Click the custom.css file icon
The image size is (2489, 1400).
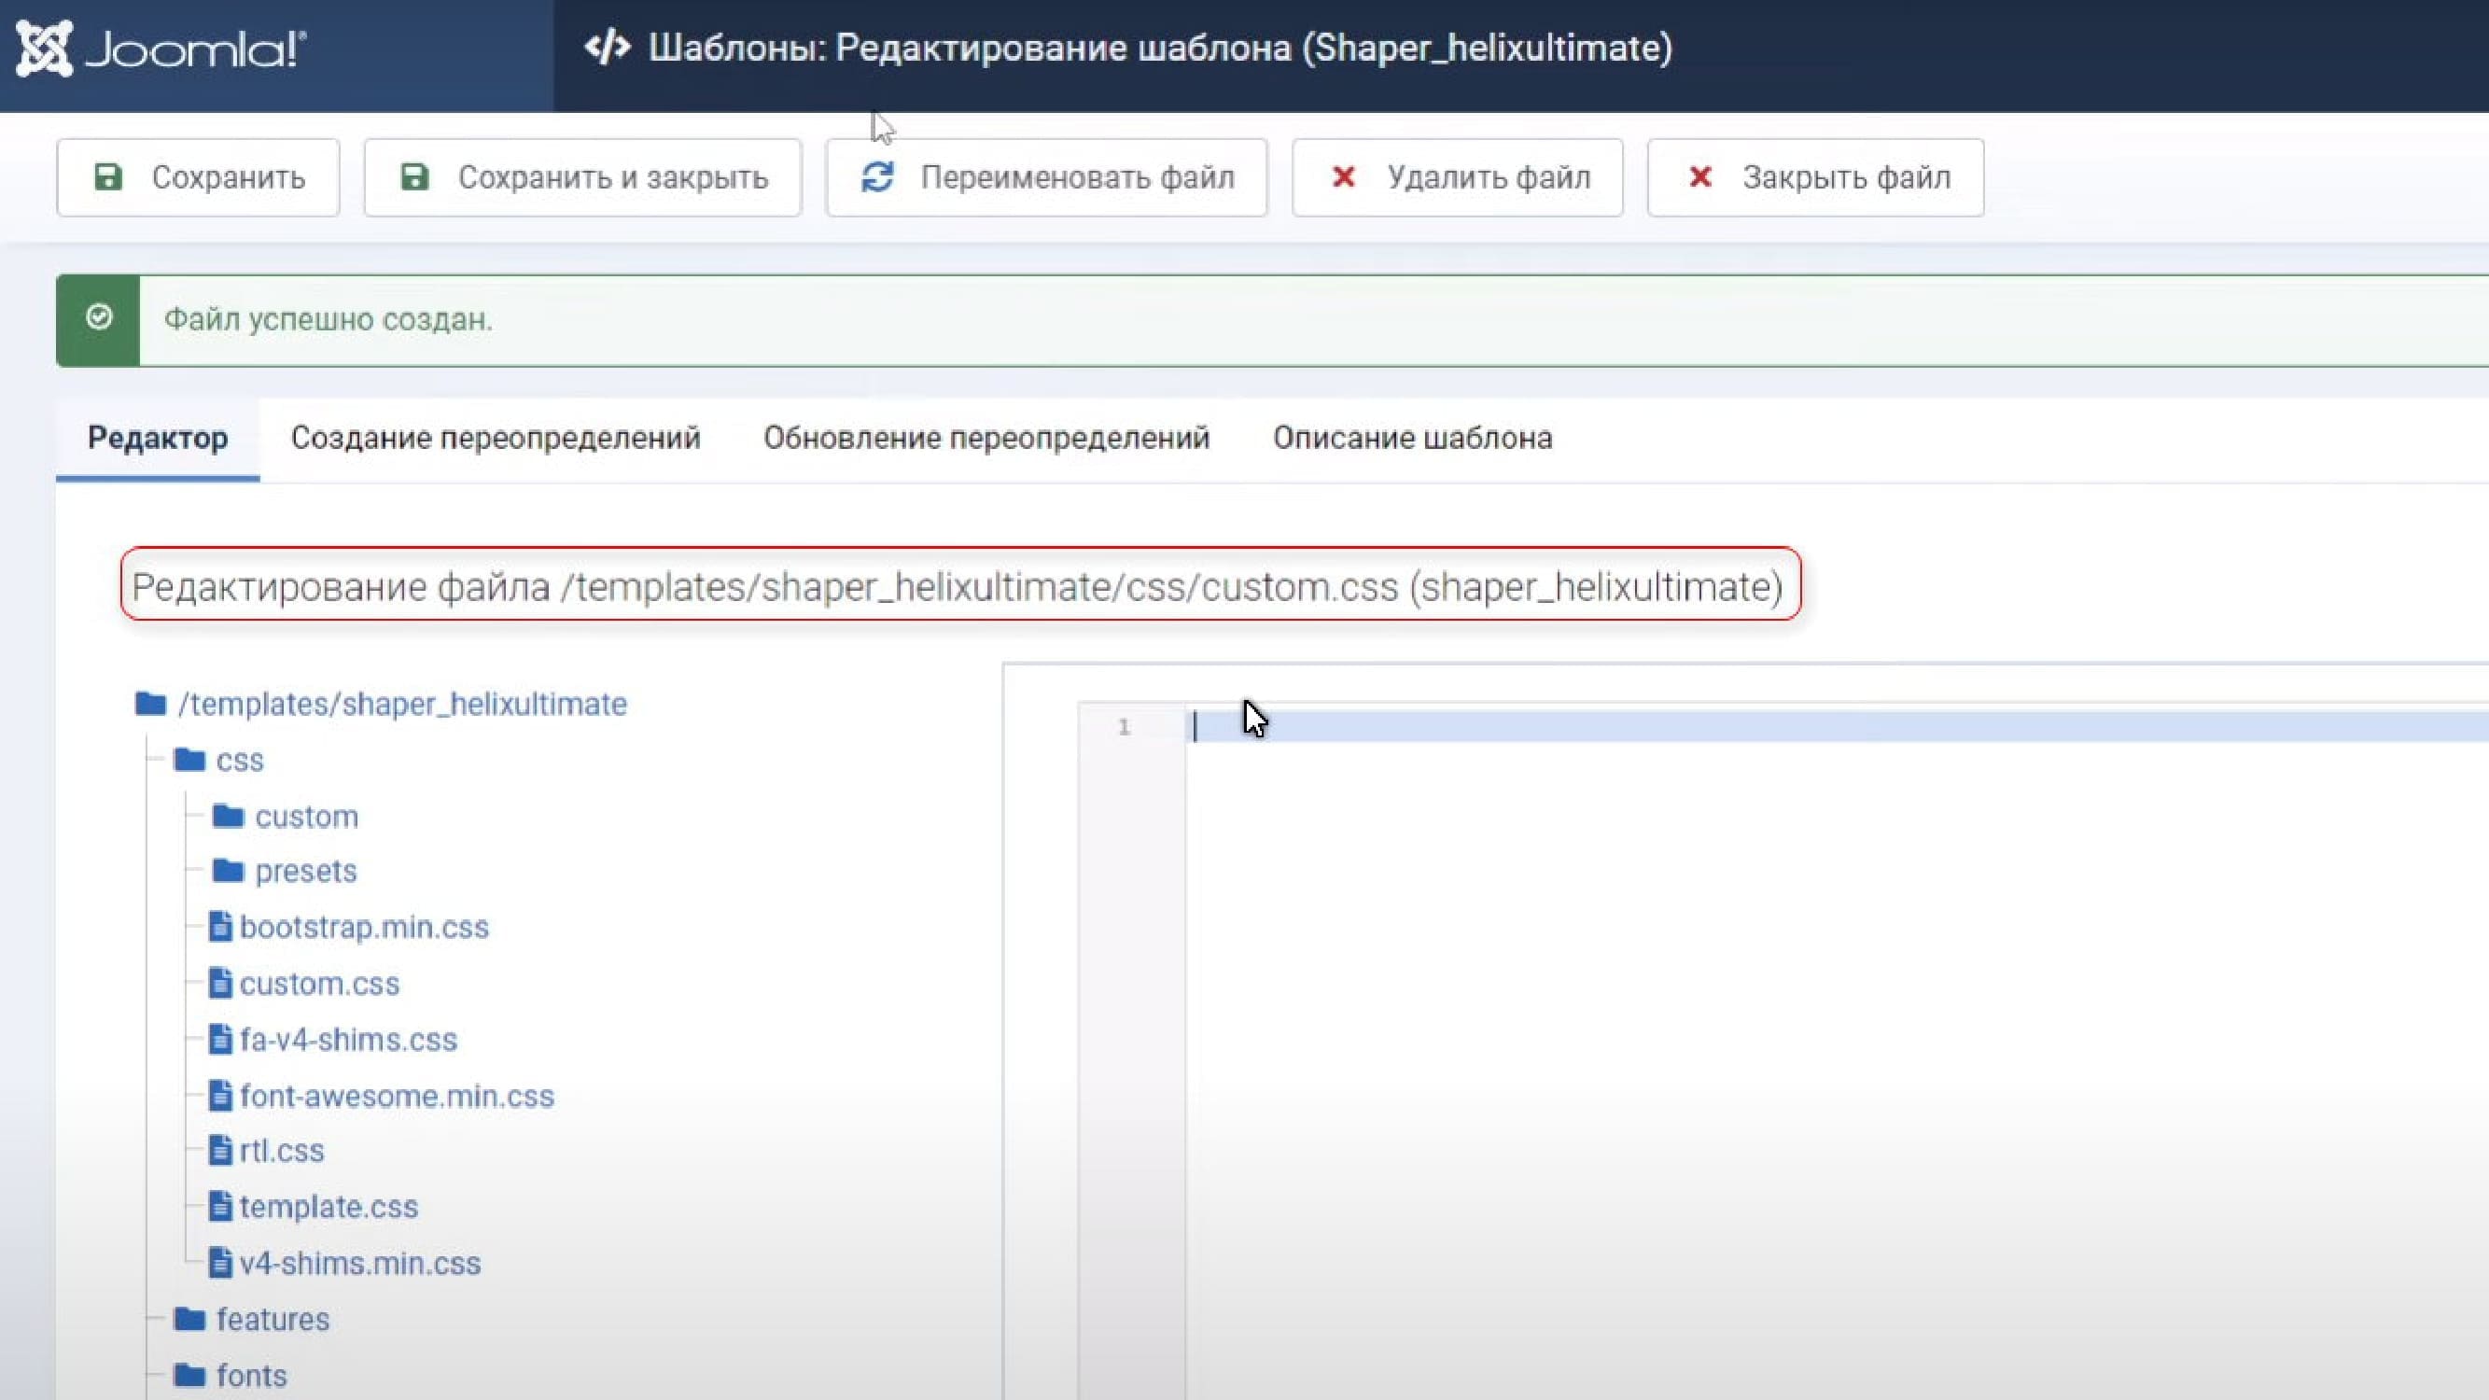click(x=220, y=983)
